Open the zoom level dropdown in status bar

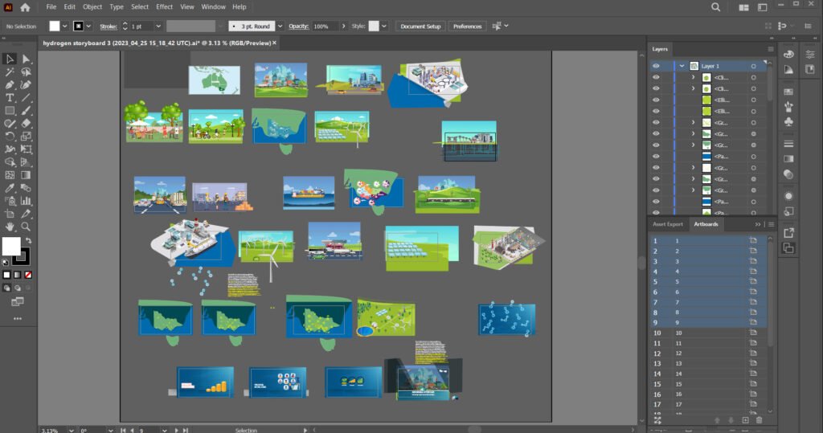click(x=72, y=431)
